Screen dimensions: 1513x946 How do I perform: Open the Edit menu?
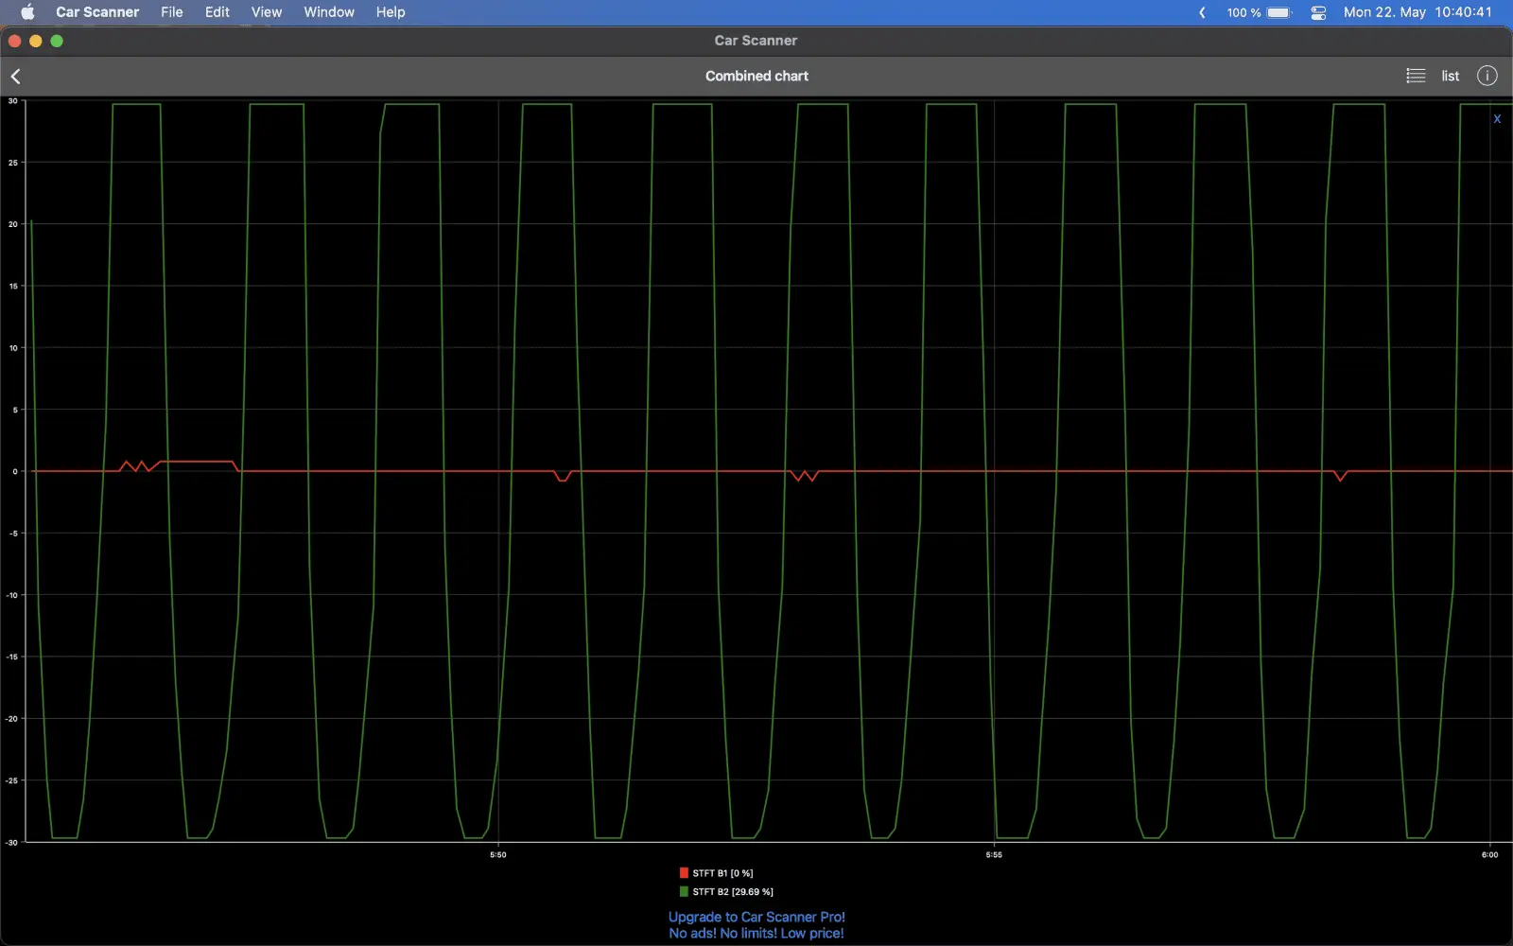coord(217,12)
